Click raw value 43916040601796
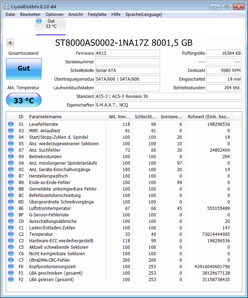Viewport: 248px width, 298px height. [212, 267]
